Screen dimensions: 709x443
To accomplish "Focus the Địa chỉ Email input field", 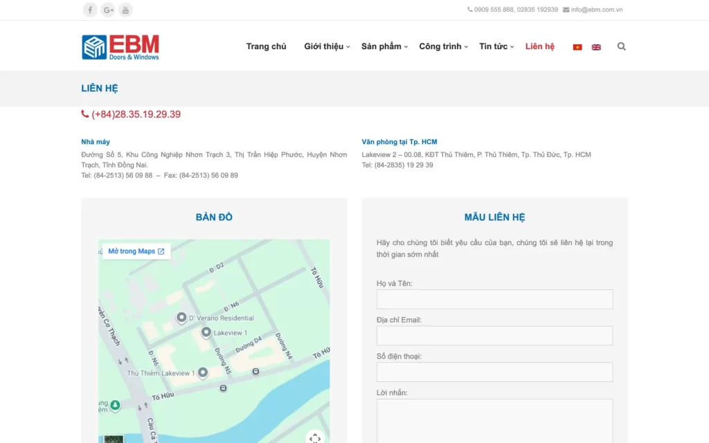I will click(x=494, y=336).
